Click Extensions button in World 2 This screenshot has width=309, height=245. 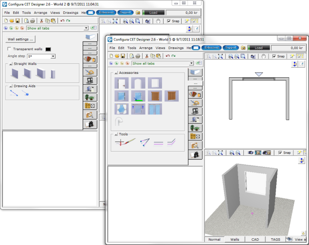point(106,12)
